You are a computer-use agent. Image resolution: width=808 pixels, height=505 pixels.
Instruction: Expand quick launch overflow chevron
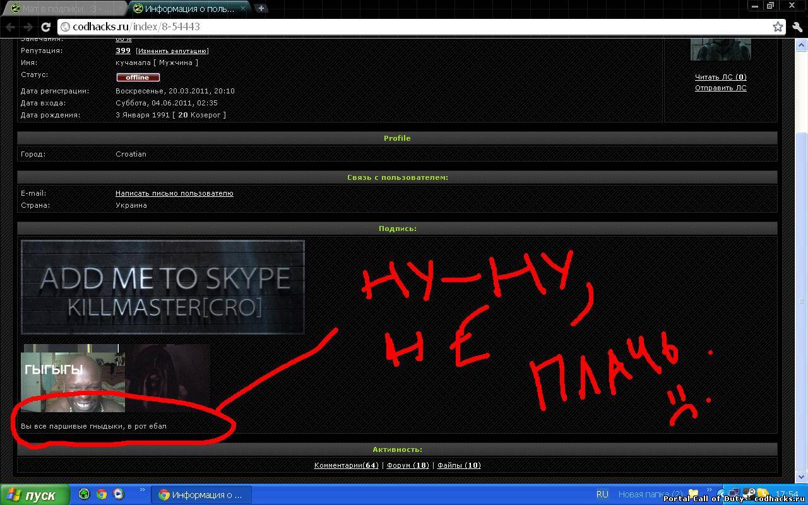coord(142,490)
